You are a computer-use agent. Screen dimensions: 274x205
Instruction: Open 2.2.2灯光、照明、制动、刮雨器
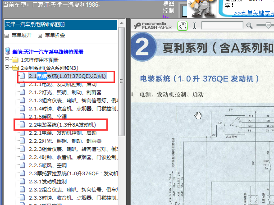[x=65, y=141]
